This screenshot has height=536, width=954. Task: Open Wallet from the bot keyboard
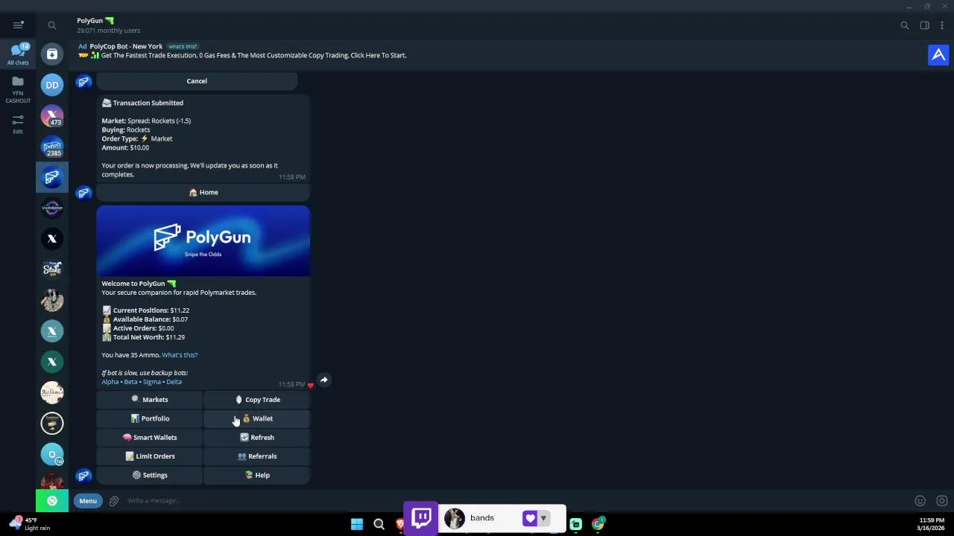click(257, 418)
